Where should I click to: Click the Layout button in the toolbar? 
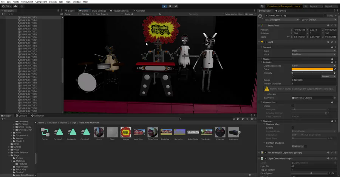(331, 6)
